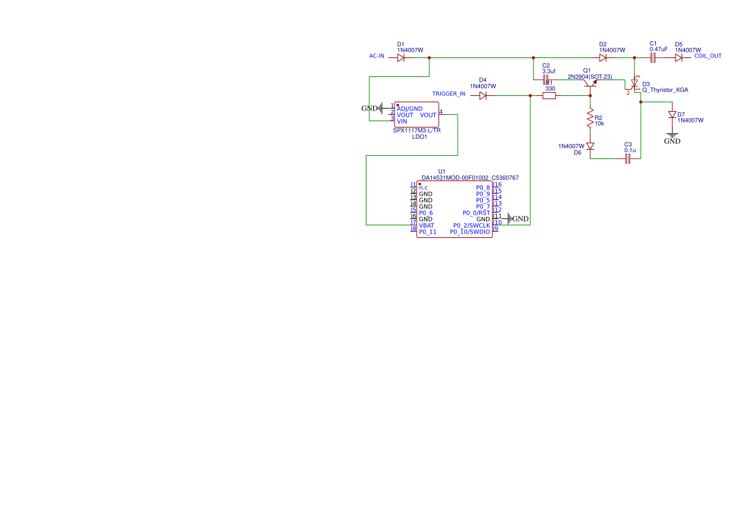Click the P0_9 pin label on U1
The height and width of the screenshot is (522, 738).
(x=483, y=194)
